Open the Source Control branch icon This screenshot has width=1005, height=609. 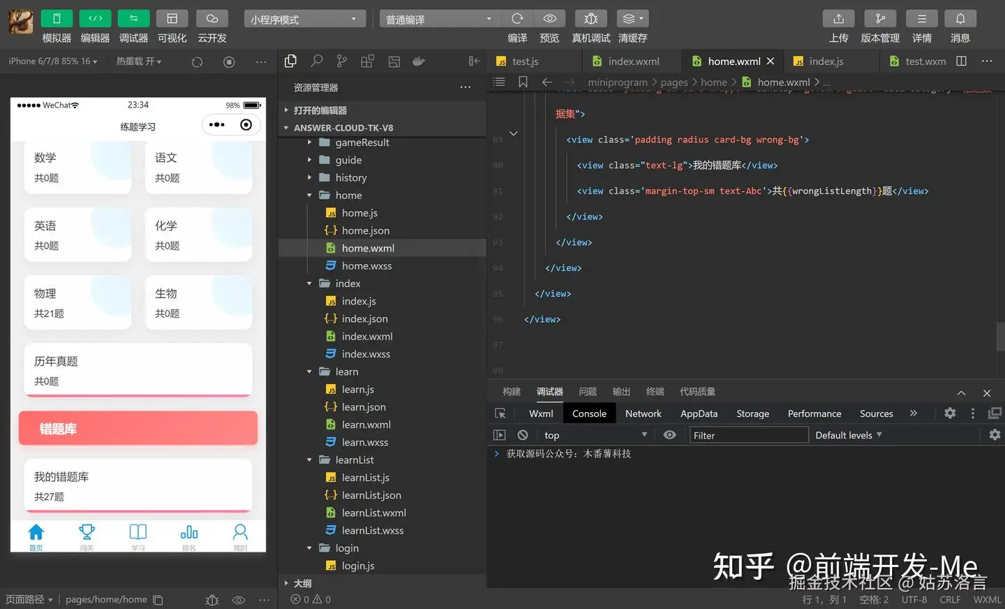click(342, 61)
